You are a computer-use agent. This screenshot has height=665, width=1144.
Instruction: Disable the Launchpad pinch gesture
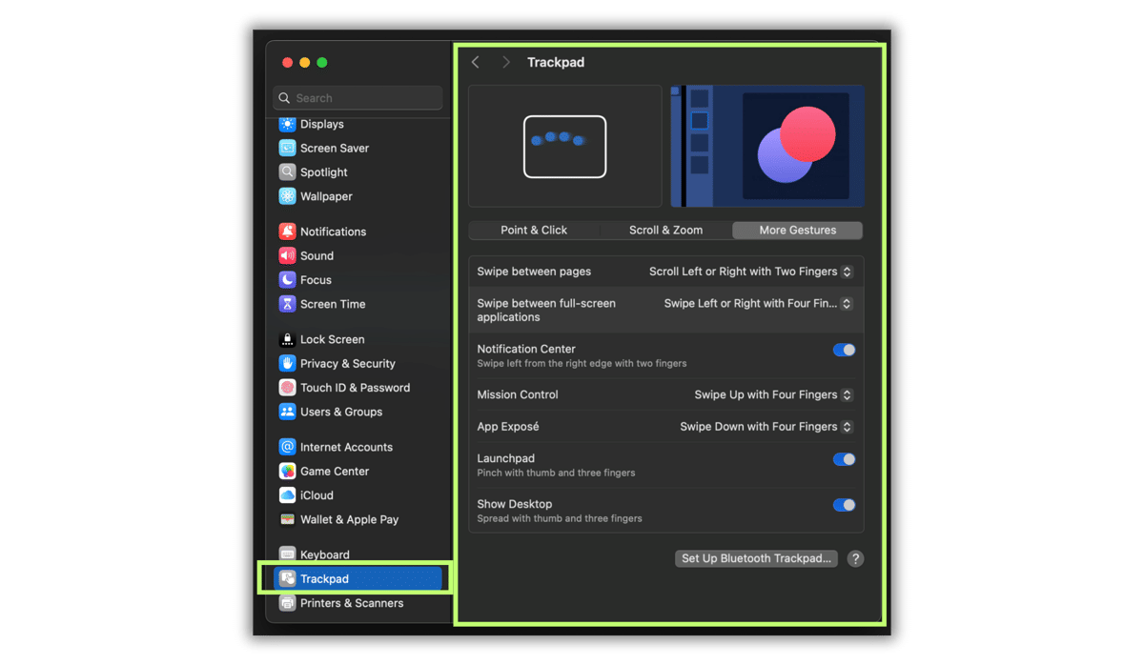click(x=843, y=459)
